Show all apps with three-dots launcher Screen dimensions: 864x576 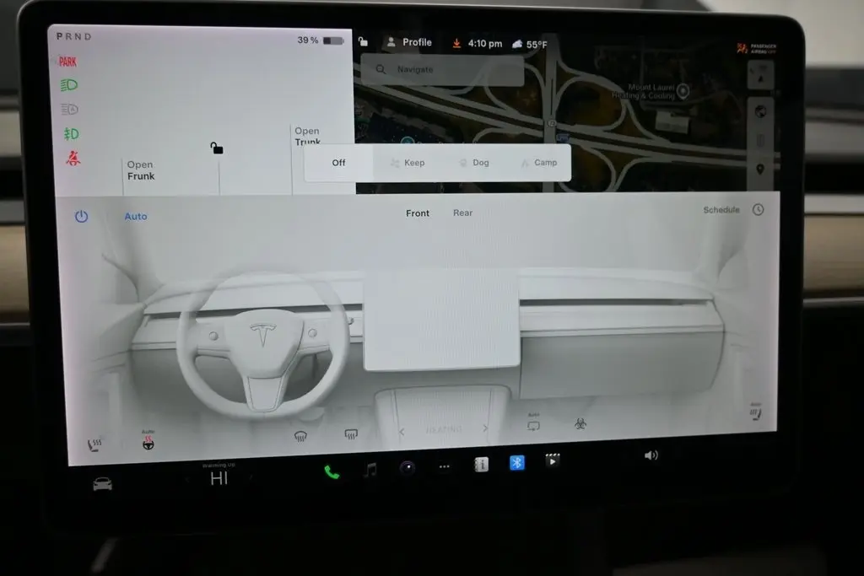pos(444,466)
